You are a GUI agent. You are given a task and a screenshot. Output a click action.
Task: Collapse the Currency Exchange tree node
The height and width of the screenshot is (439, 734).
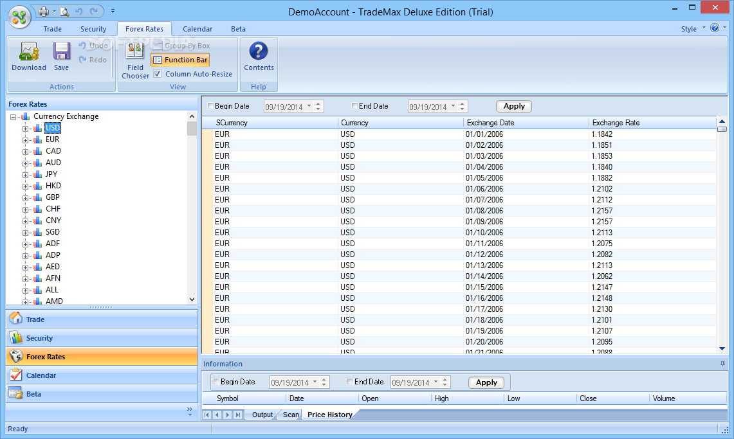(x=14, y=117)
